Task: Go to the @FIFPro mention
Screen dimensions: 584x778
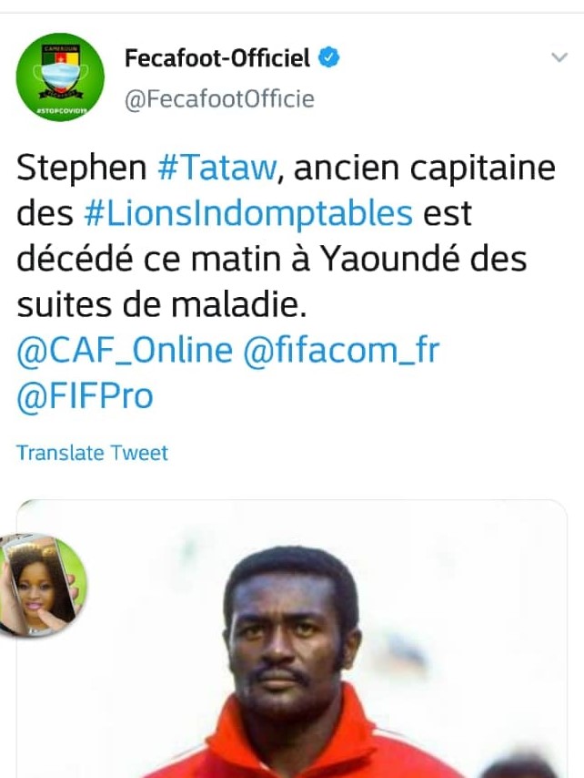Action: (86, 396)
